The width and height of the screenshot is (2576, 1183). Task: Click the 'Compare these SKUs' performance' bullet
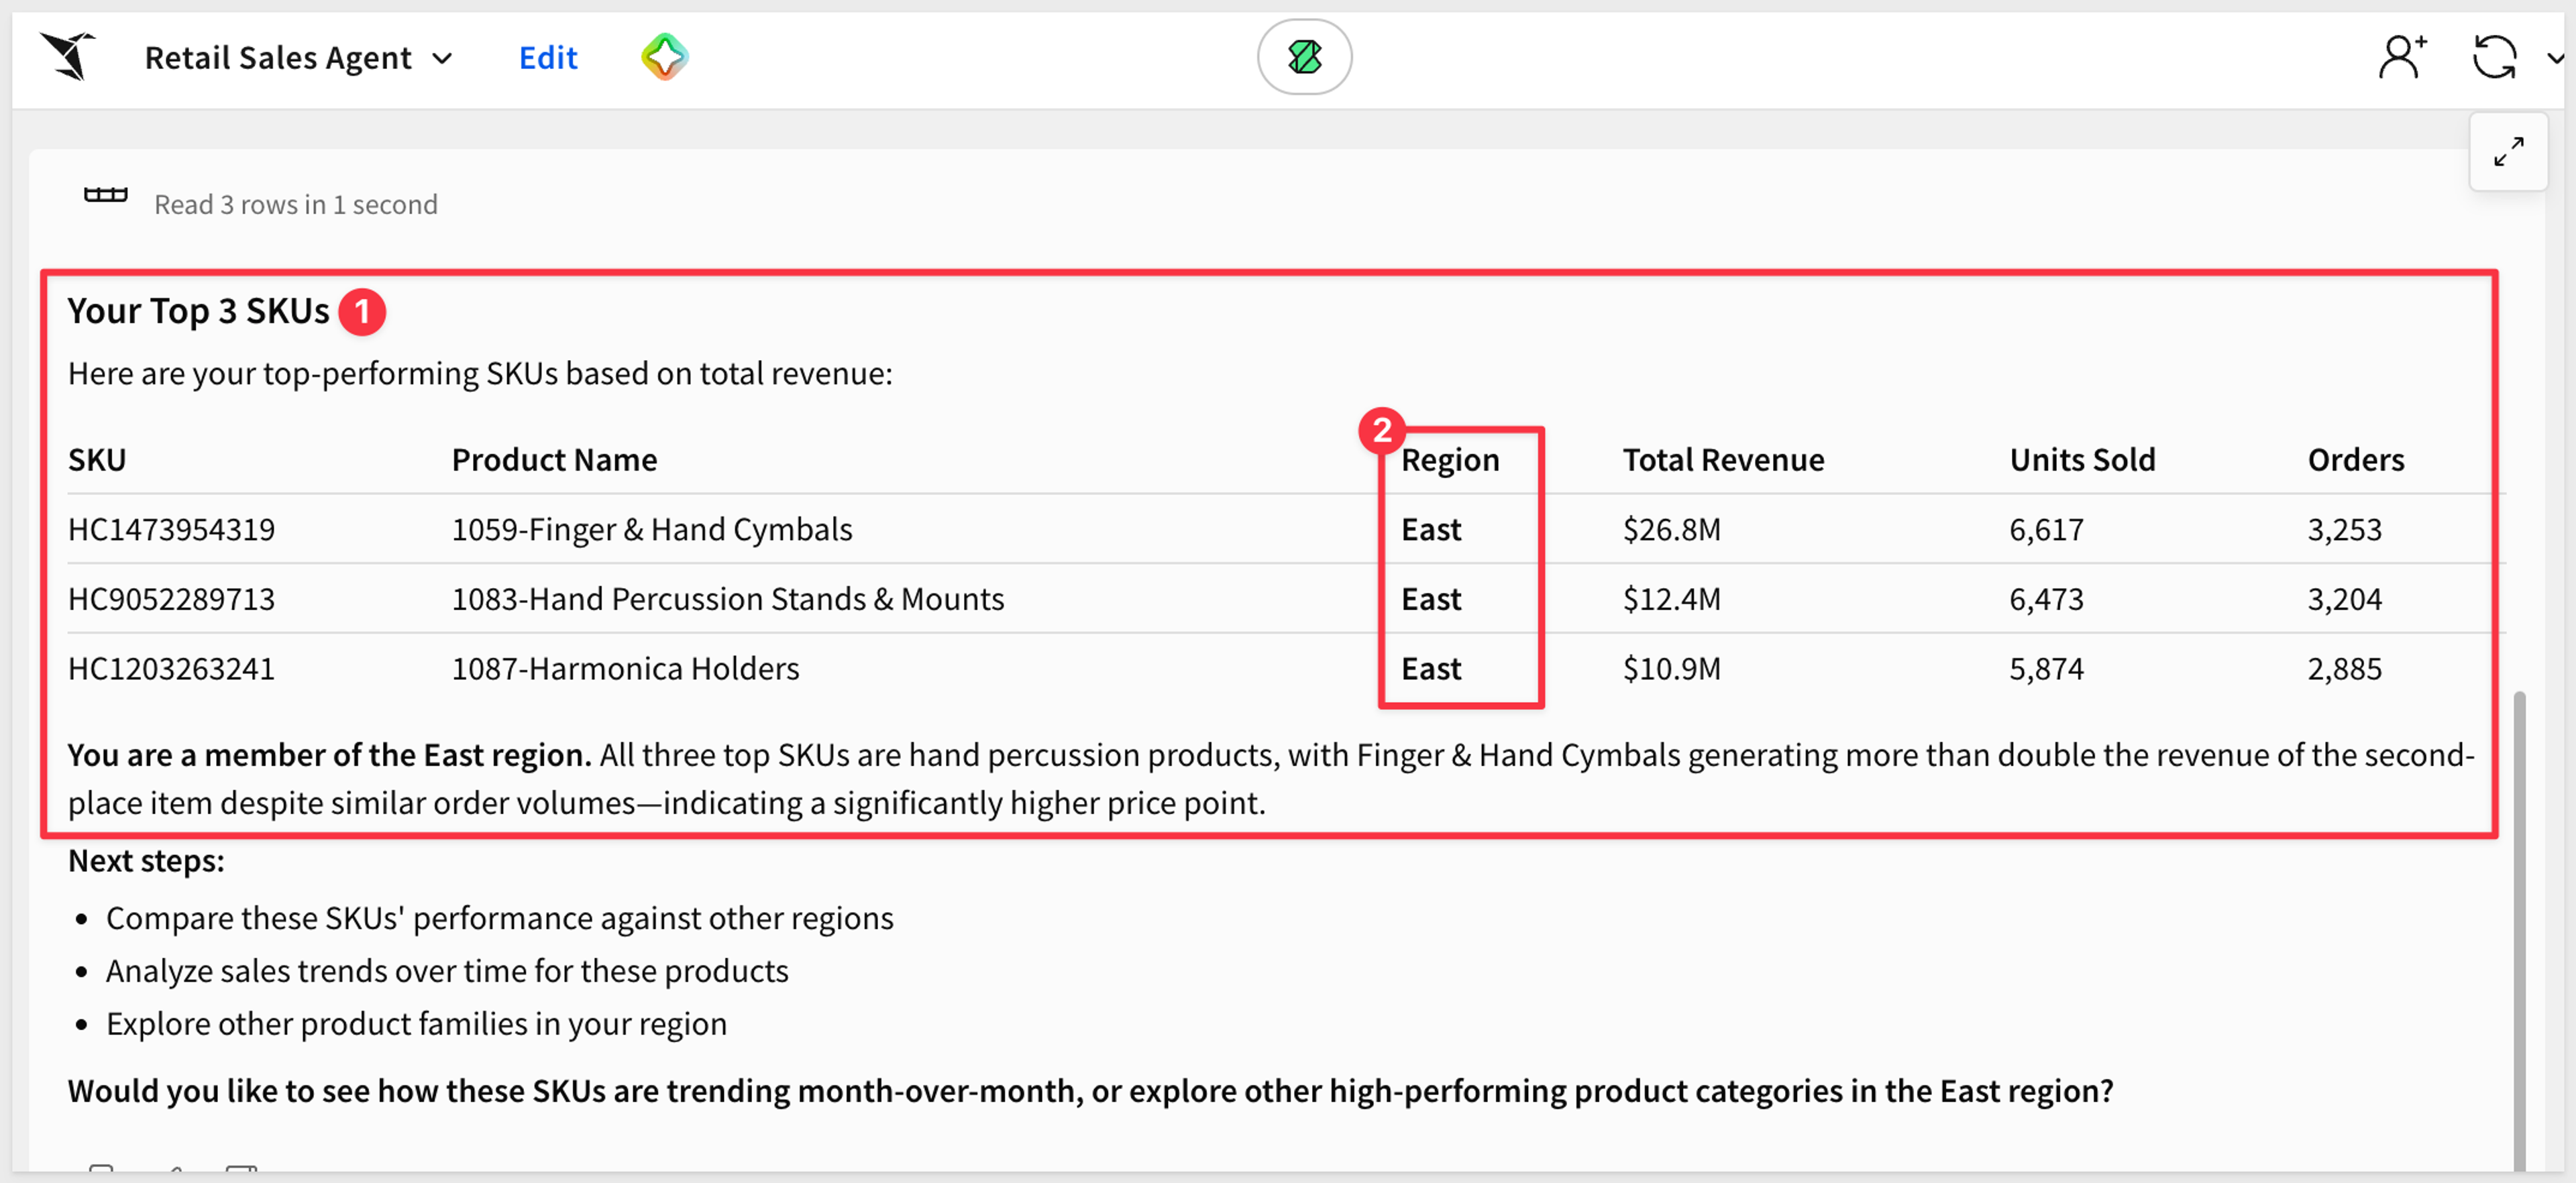[499, 918]
